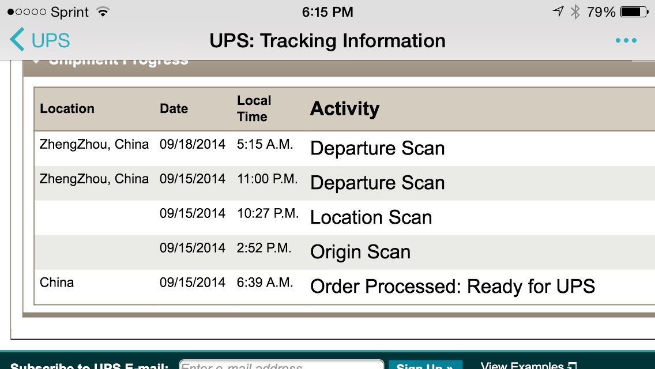655x369 pixels.
Task: Collapse the Shipment Progress section arrow
Action: click(36, 62)
